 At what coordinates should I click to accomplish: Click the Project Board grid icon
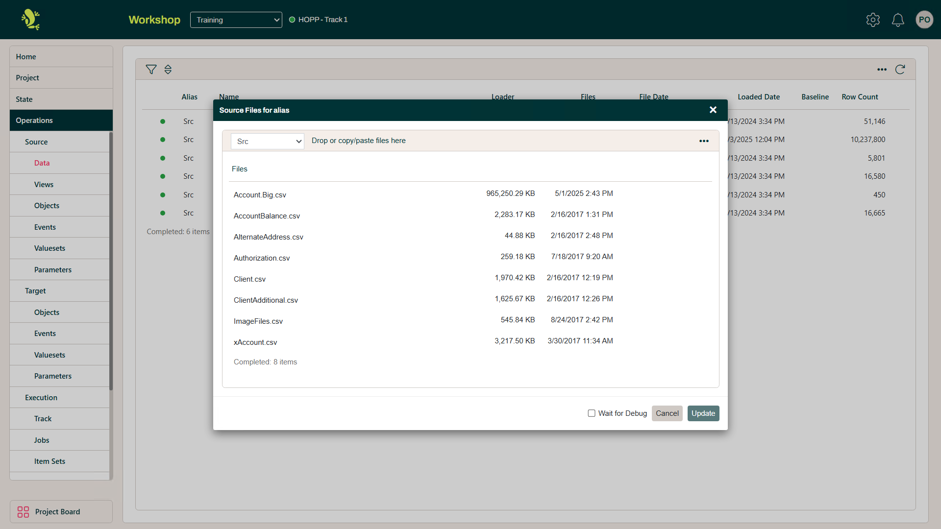point(23,512)
